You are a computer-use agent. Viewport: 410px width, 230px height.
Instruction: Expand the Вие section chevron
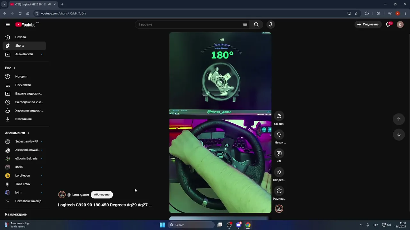coord(14,68)
